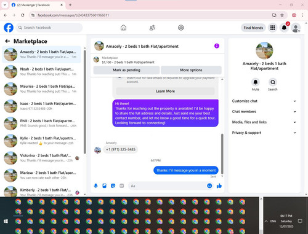This screenshot has height=234, width=308.
Task: Show hidden tray icons chevron
Action: pyautogui.click(x=266, y=221)
